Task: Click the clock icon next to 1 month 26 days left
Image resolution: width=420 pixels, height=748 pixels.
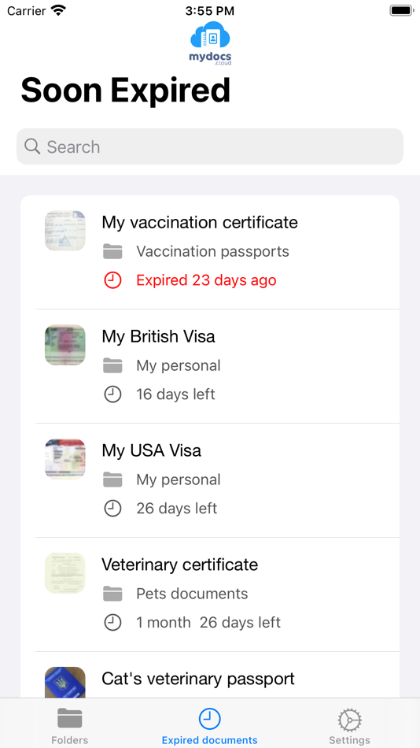Action: tap(112, 622)
